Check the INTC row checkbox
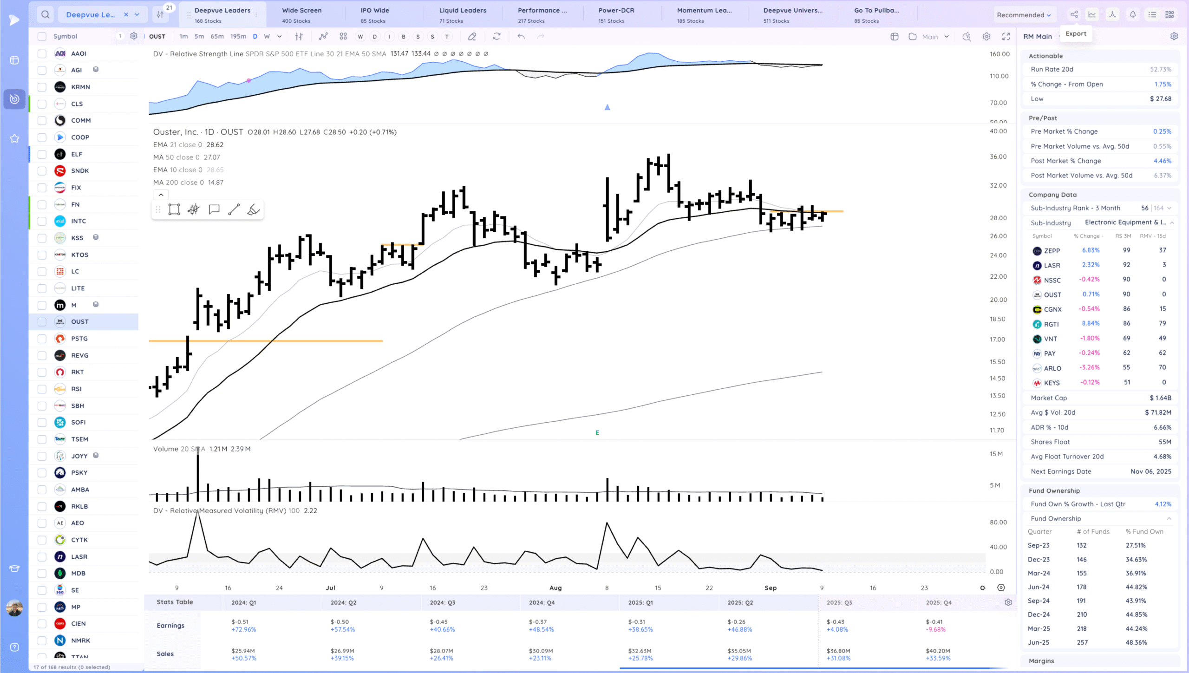The image size is (1189, 673). (42, 221)
